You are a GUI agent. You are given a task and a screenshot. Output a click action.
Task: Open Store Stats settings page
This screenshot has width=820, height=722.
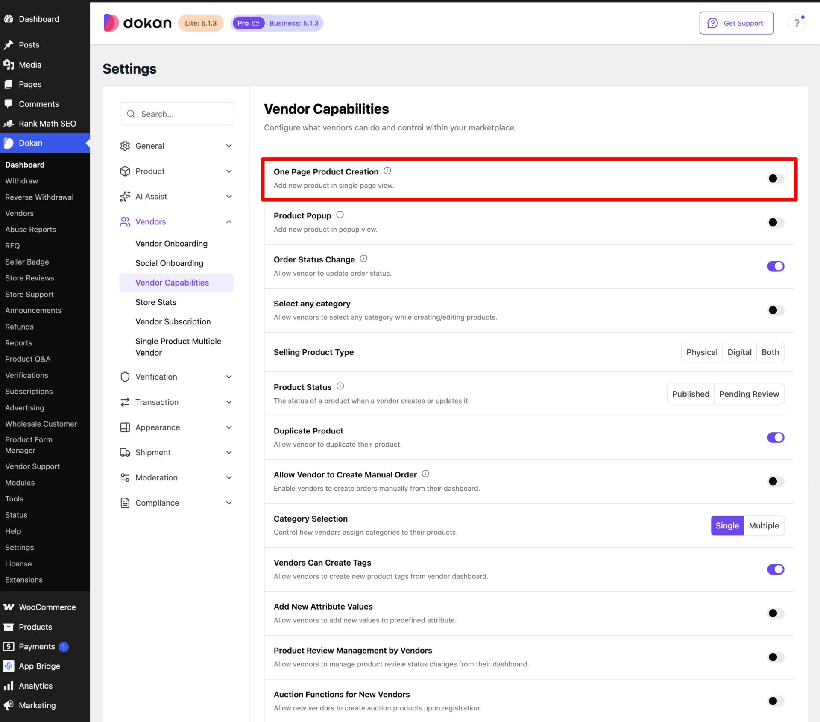click(155, 302)
